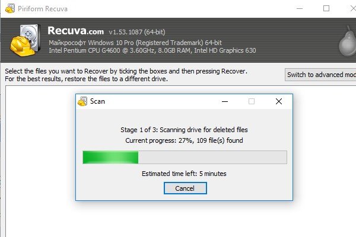Click the greyed-out maximize box of the Scan dialog

[252, 101]
